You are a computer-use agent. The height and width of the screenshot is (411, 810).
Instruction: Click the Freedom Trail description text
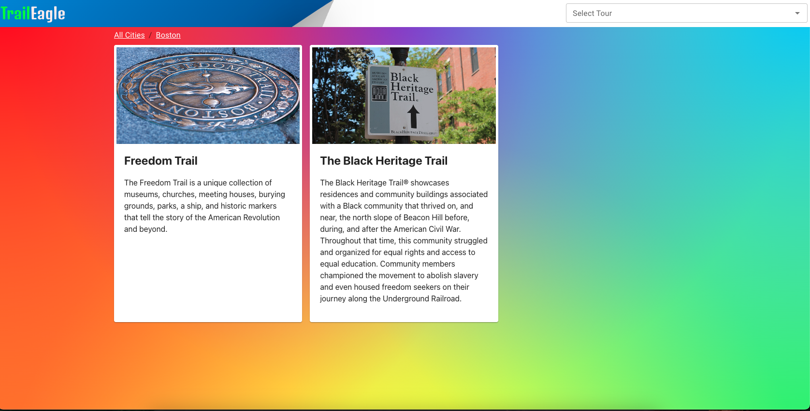tap(205, 206)
